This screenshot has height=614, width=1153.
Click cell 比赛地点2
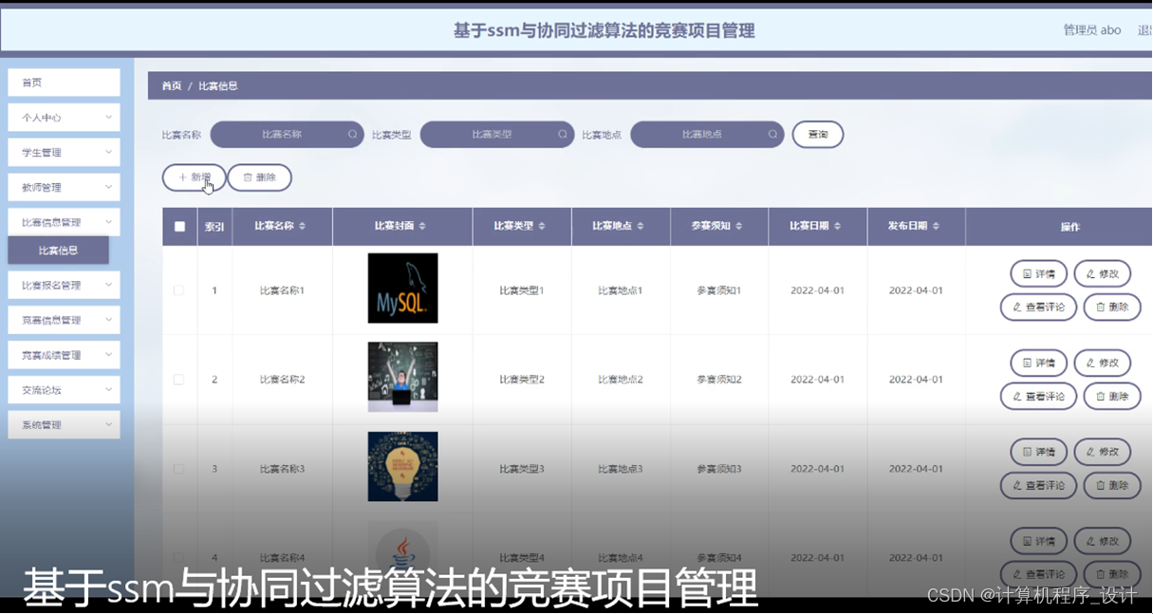[x=621, y=380]
